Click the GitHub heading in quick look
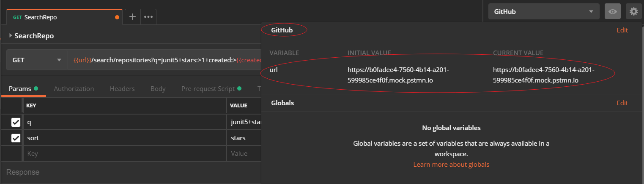644x184 pixels. pyautogui.click(x=282, y=30)
